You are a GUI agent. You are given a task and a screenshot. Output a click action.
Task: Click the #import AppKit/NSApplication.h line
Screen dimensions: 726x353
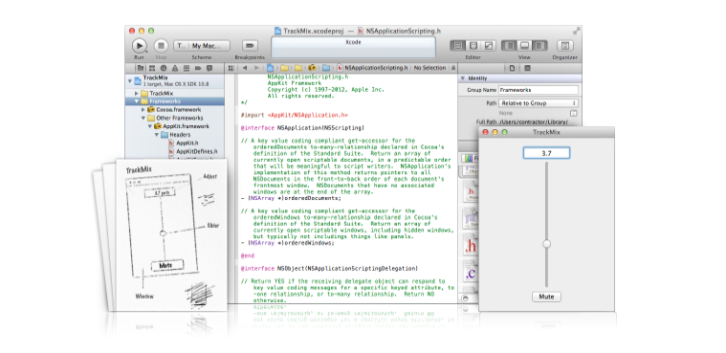(x=295, y=115)
